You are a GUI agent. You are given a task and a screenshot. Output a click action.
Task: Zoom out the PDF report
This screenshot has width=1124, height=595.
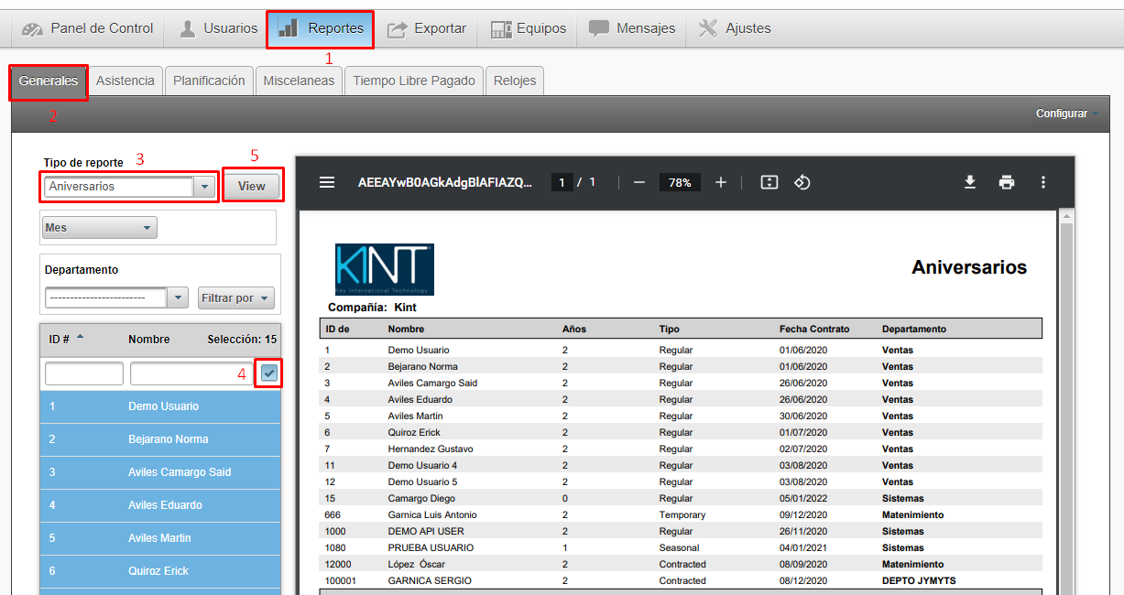coord(639,182)
